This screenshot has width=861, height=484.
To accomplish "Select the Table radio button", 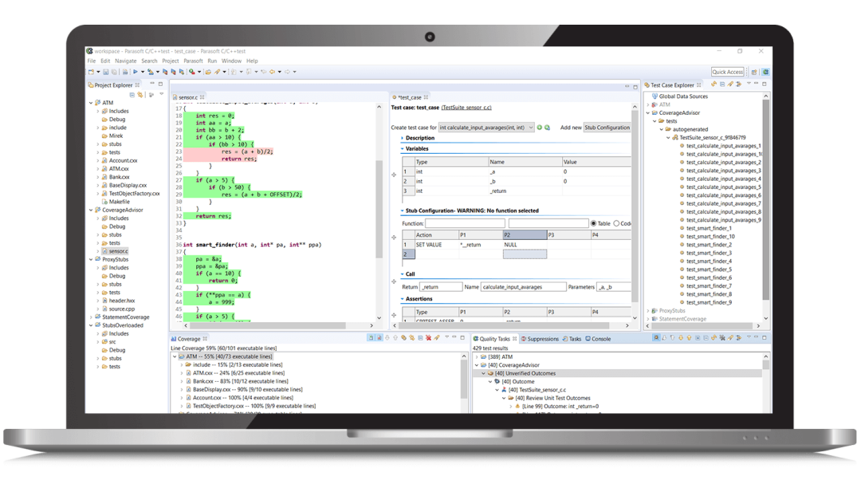I will point(594,223).
